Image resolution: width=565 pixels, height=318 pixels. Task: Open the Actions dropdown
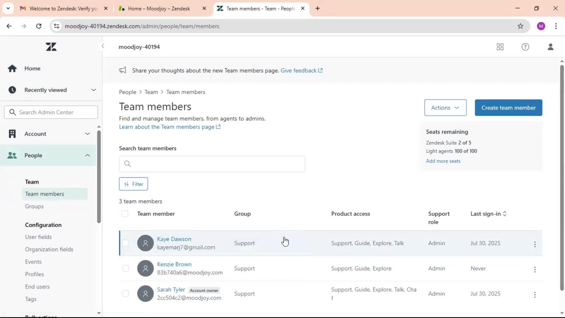(x=445, y=108)
